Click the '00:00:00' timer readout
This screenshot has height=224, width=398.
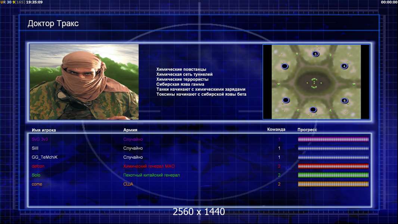tap(389, 2)
